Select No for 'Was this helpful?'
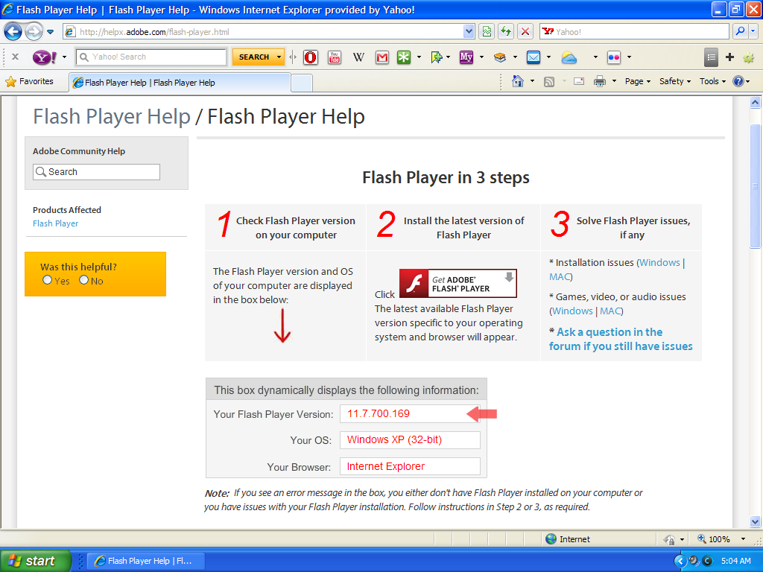This screenshot has height=572, width=763. pyautogui.click(x=83, y=281)
